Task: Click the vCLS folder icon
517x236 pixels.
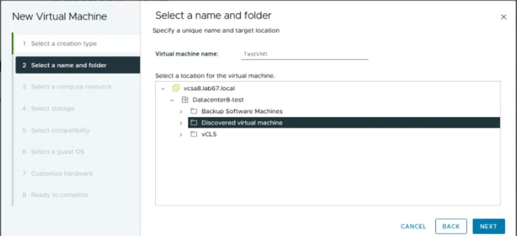Action: [194, 134]
